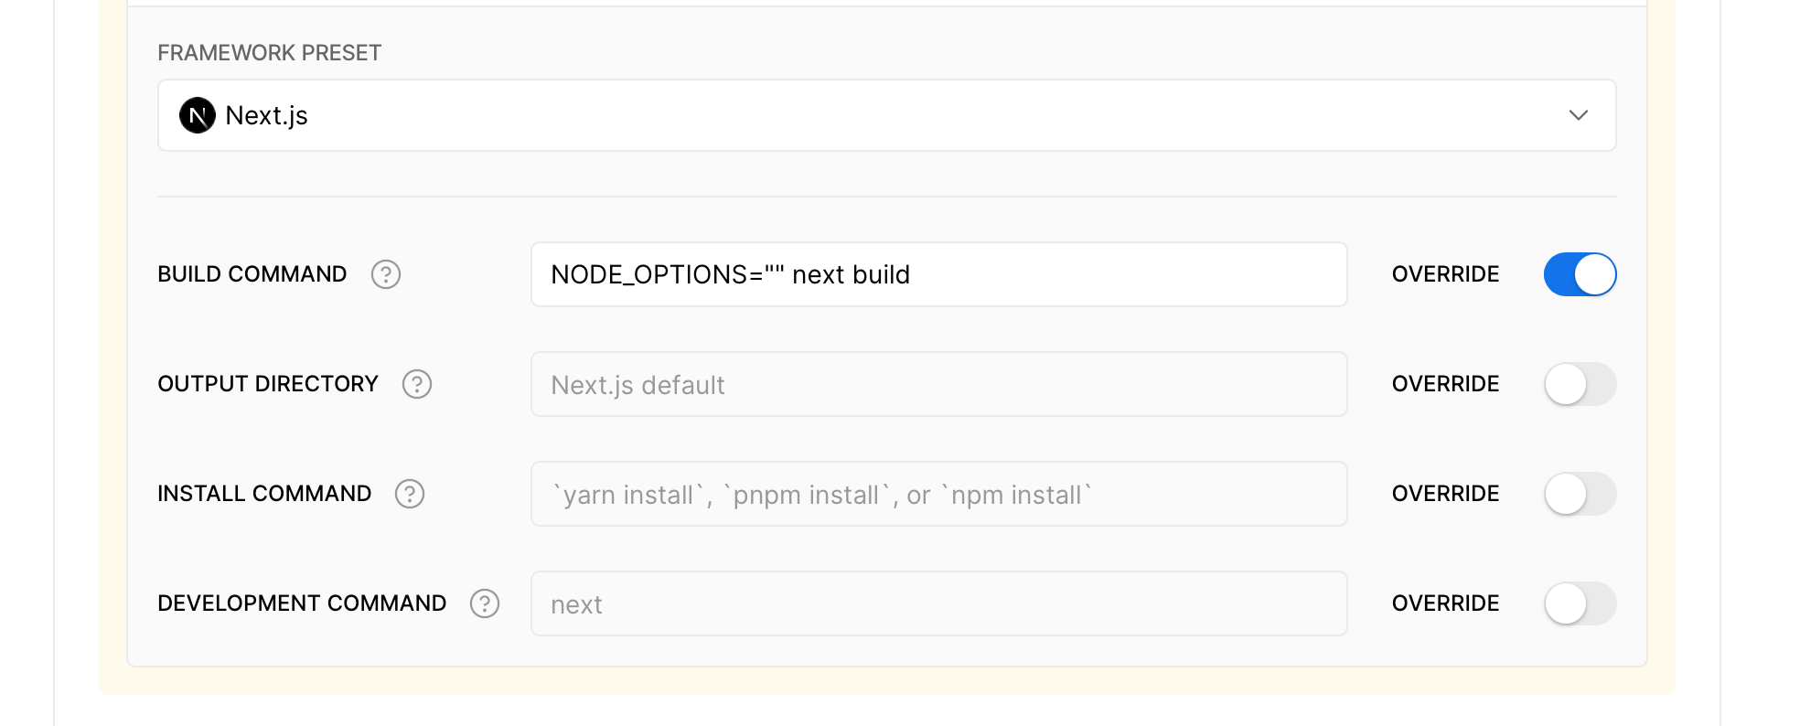Click the Framework Preset section label

pyautogui.click(x=268, y=52)
